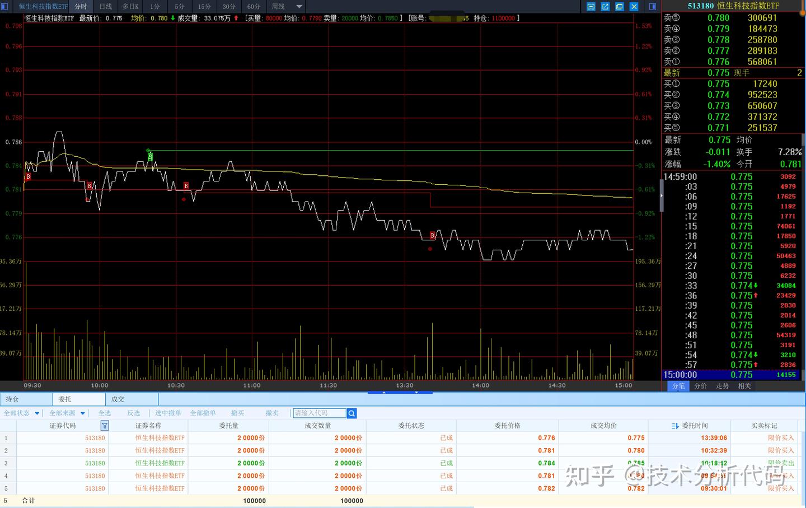Viewport: 806px width, 508px height.
Task: Click the 买① bid row with volume 17240
Action: (733, 84)
